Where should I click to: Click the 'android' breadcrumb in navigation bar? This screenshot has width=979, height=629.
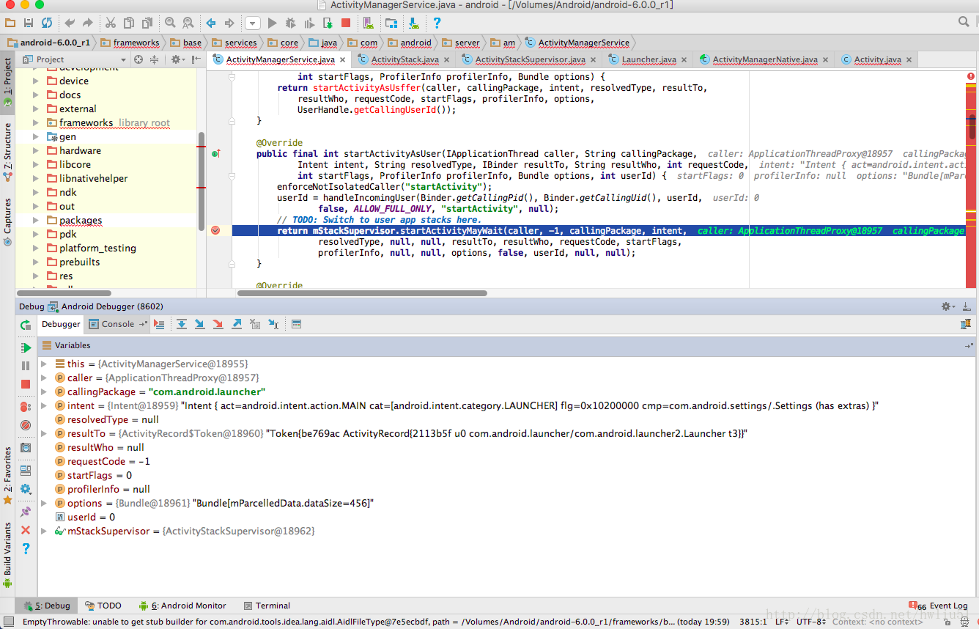[410, 43]
